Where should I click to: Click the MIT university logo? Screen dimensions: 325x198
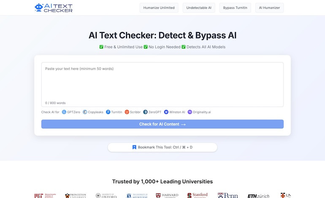coord(45,195)
